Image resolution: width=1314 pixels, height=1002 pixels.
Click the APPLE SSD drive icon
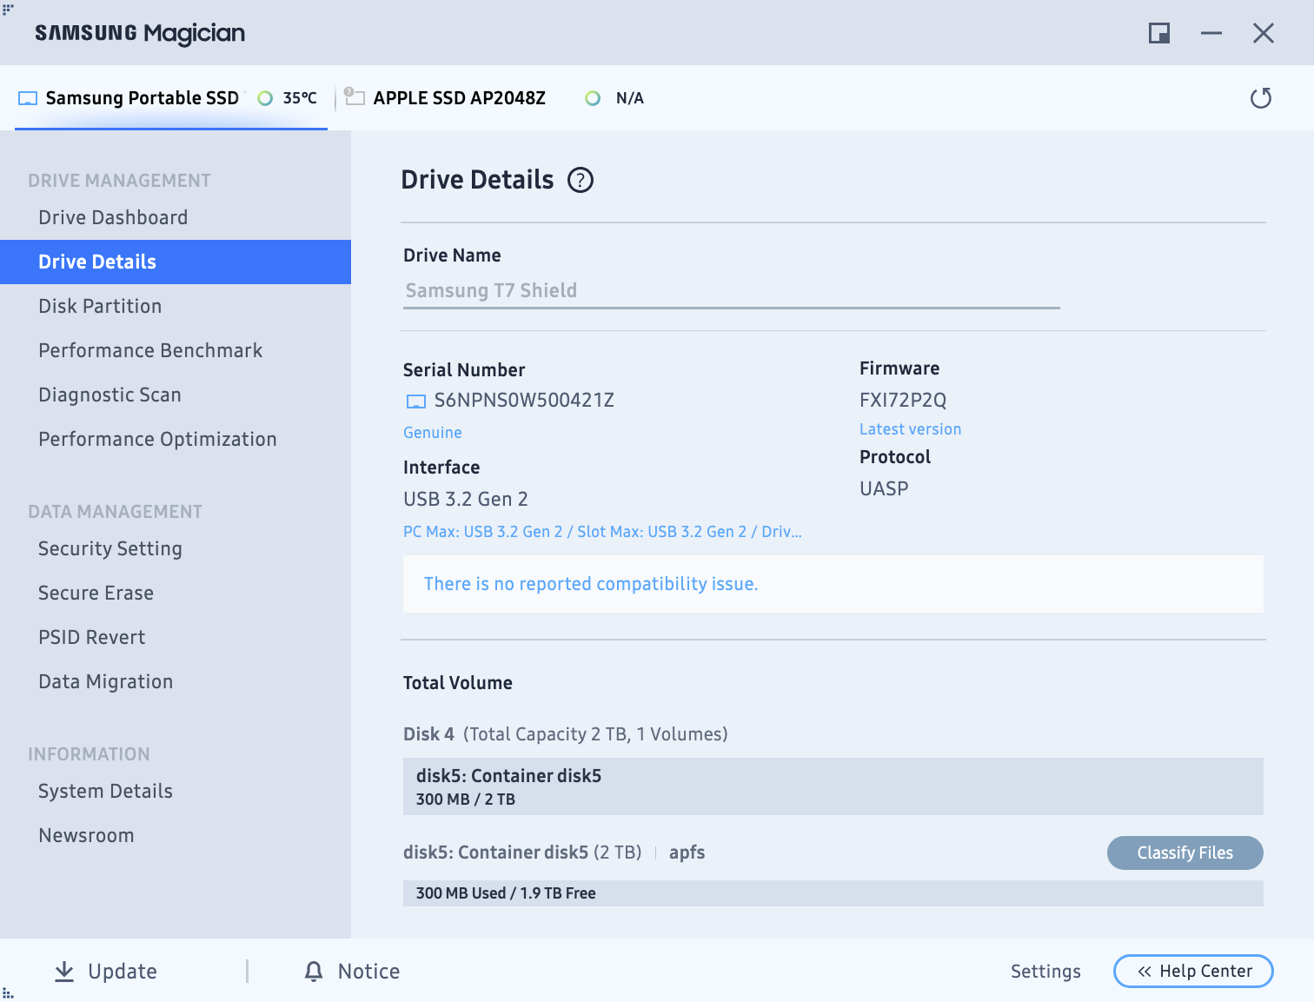(354, 96)
